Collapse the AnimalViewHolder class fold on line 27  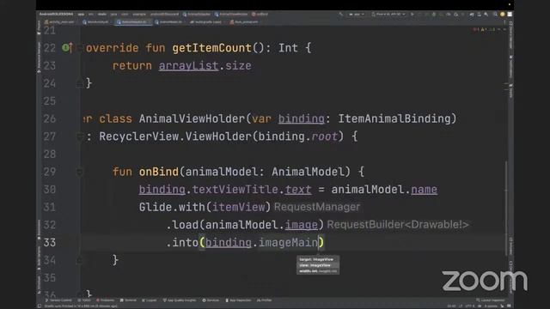coord(80,136)
